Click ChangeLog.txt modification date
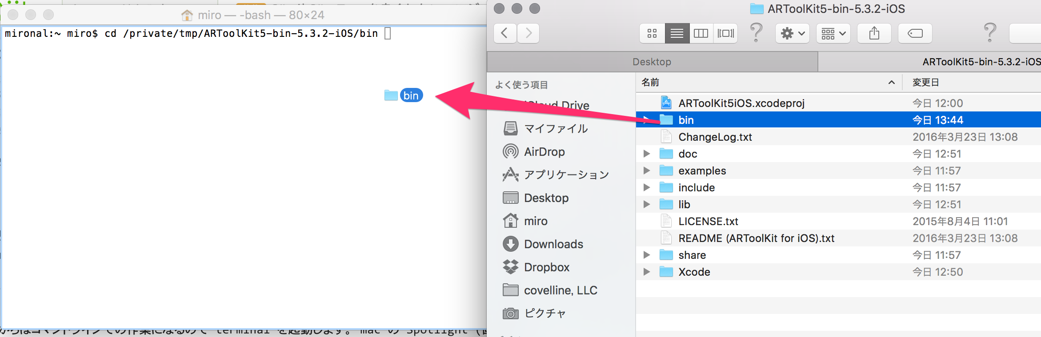The height and width of the screenshot is (337, 1041). click(965, 137)
